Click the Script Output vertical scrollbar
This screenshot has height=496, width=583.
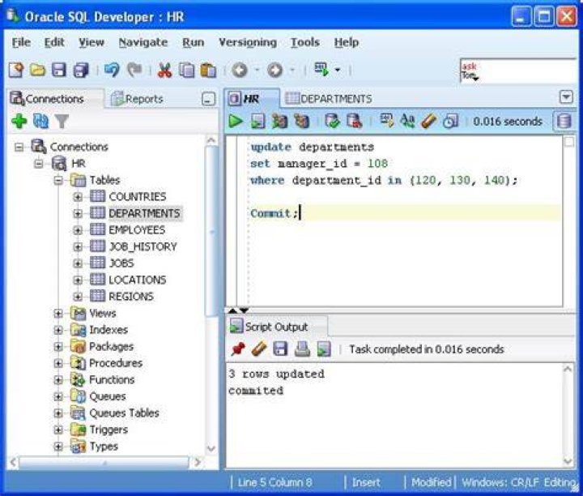[568, 415]
